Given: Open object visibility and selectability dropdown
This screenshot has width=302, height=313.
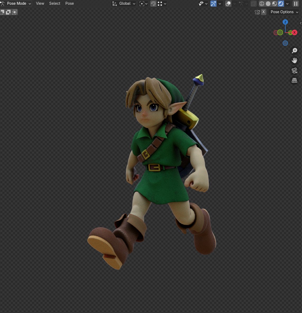Looking at the screenshot, I should [203, 4].
